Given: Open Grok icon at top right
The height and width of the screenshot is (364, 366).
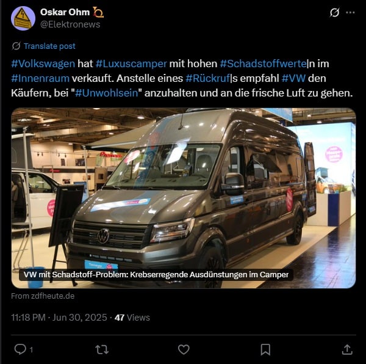Looking at the screenshot, I should (334, 13).
